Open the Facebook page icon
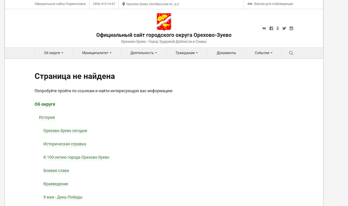The height and width of the screenshot is (206, 348). point(271,29)
